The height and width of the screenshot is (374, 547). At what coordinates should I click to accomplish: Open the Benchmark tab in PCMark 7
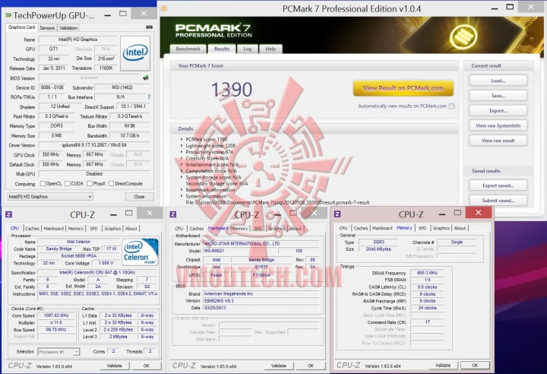point(188,49)
